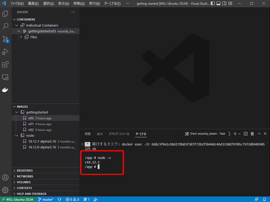Select image tag v02
270x202 pixels.
click(45, 130)
